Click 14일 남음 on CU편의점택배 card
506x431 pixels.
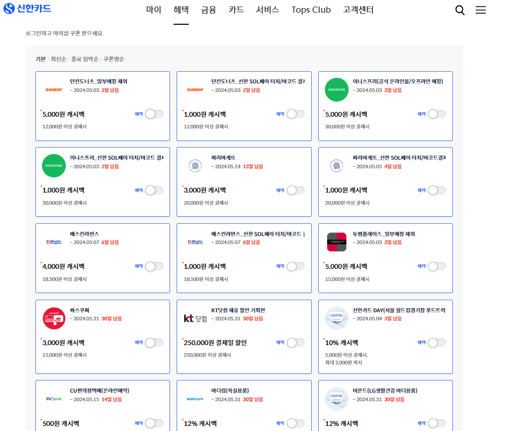pos(112,400)
